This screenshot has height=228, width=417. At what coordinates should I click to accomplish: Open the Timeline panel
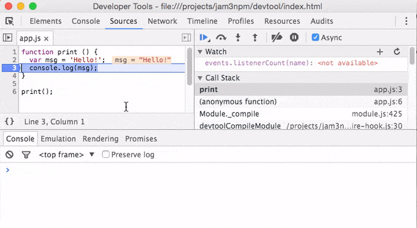202,21
